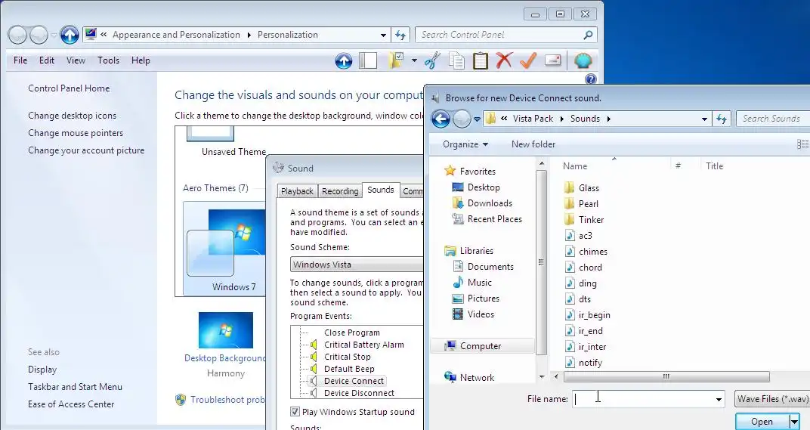The width and height of the screenshot is (810, 430).
Task: Click Change your account picture link
Action: [86, 150]
